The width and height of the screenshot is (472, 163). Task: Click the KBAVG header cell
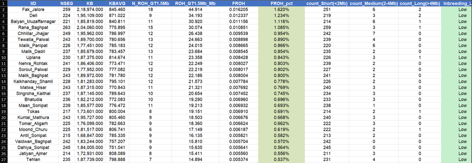(117, 3)
